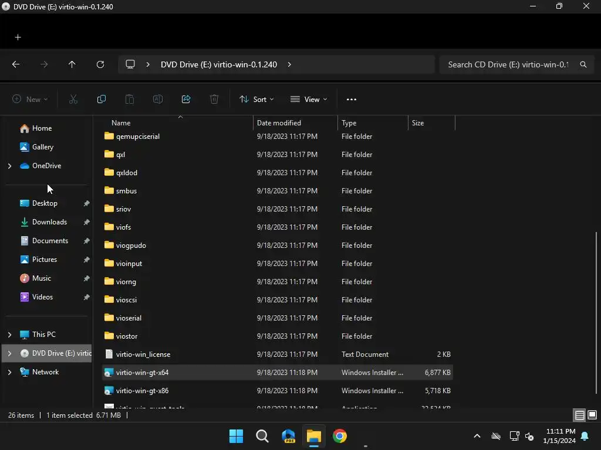Switch to details view layout icon
The image size is (601, 450).
[x=579, y=415]
